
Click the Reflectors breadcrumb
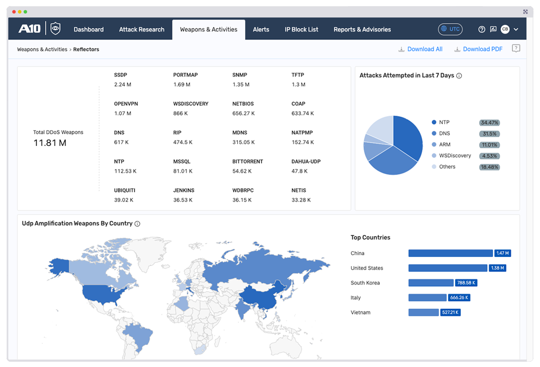click(86, 49)
